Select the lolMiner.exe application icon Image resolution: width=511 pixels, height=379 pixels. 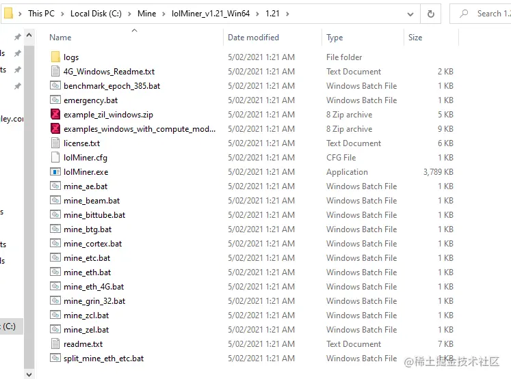point(55,171)
